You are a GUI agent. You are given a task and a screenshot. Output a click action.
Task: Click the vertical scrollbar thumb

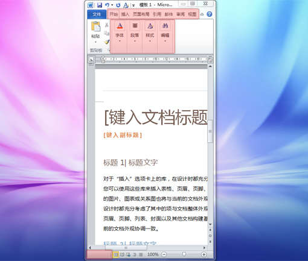(210, 131)
